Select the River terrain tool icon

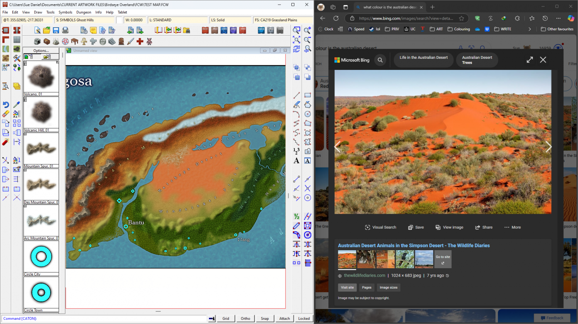[5, 49]
